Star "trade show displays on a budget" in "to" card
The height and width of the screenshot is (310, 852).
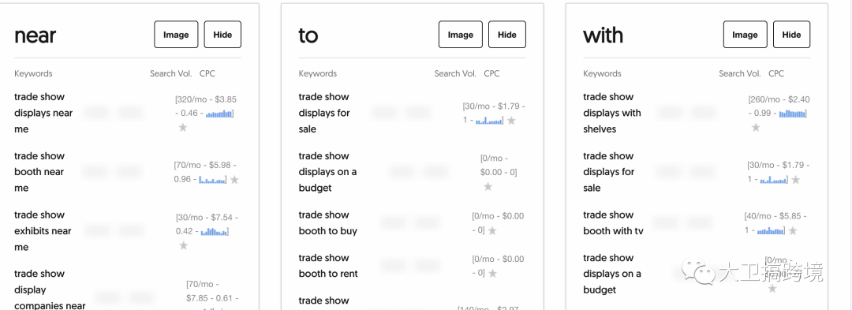488,186
